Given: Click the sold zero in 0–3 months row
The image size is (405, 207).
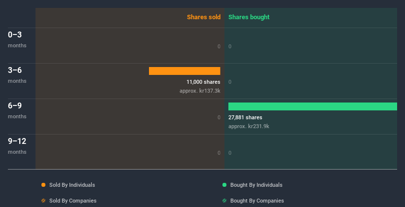Looking at the screenshot, I should [219, 46].
